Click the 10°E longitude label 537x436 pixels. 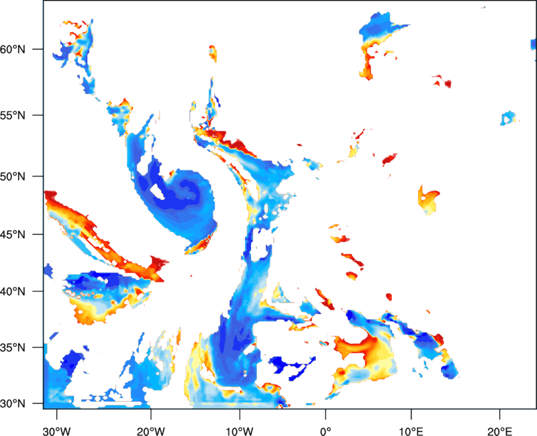411,431
